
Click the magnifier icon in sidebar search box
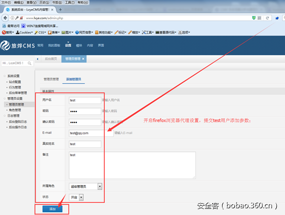pyautogui.click(x=29, y=63)
